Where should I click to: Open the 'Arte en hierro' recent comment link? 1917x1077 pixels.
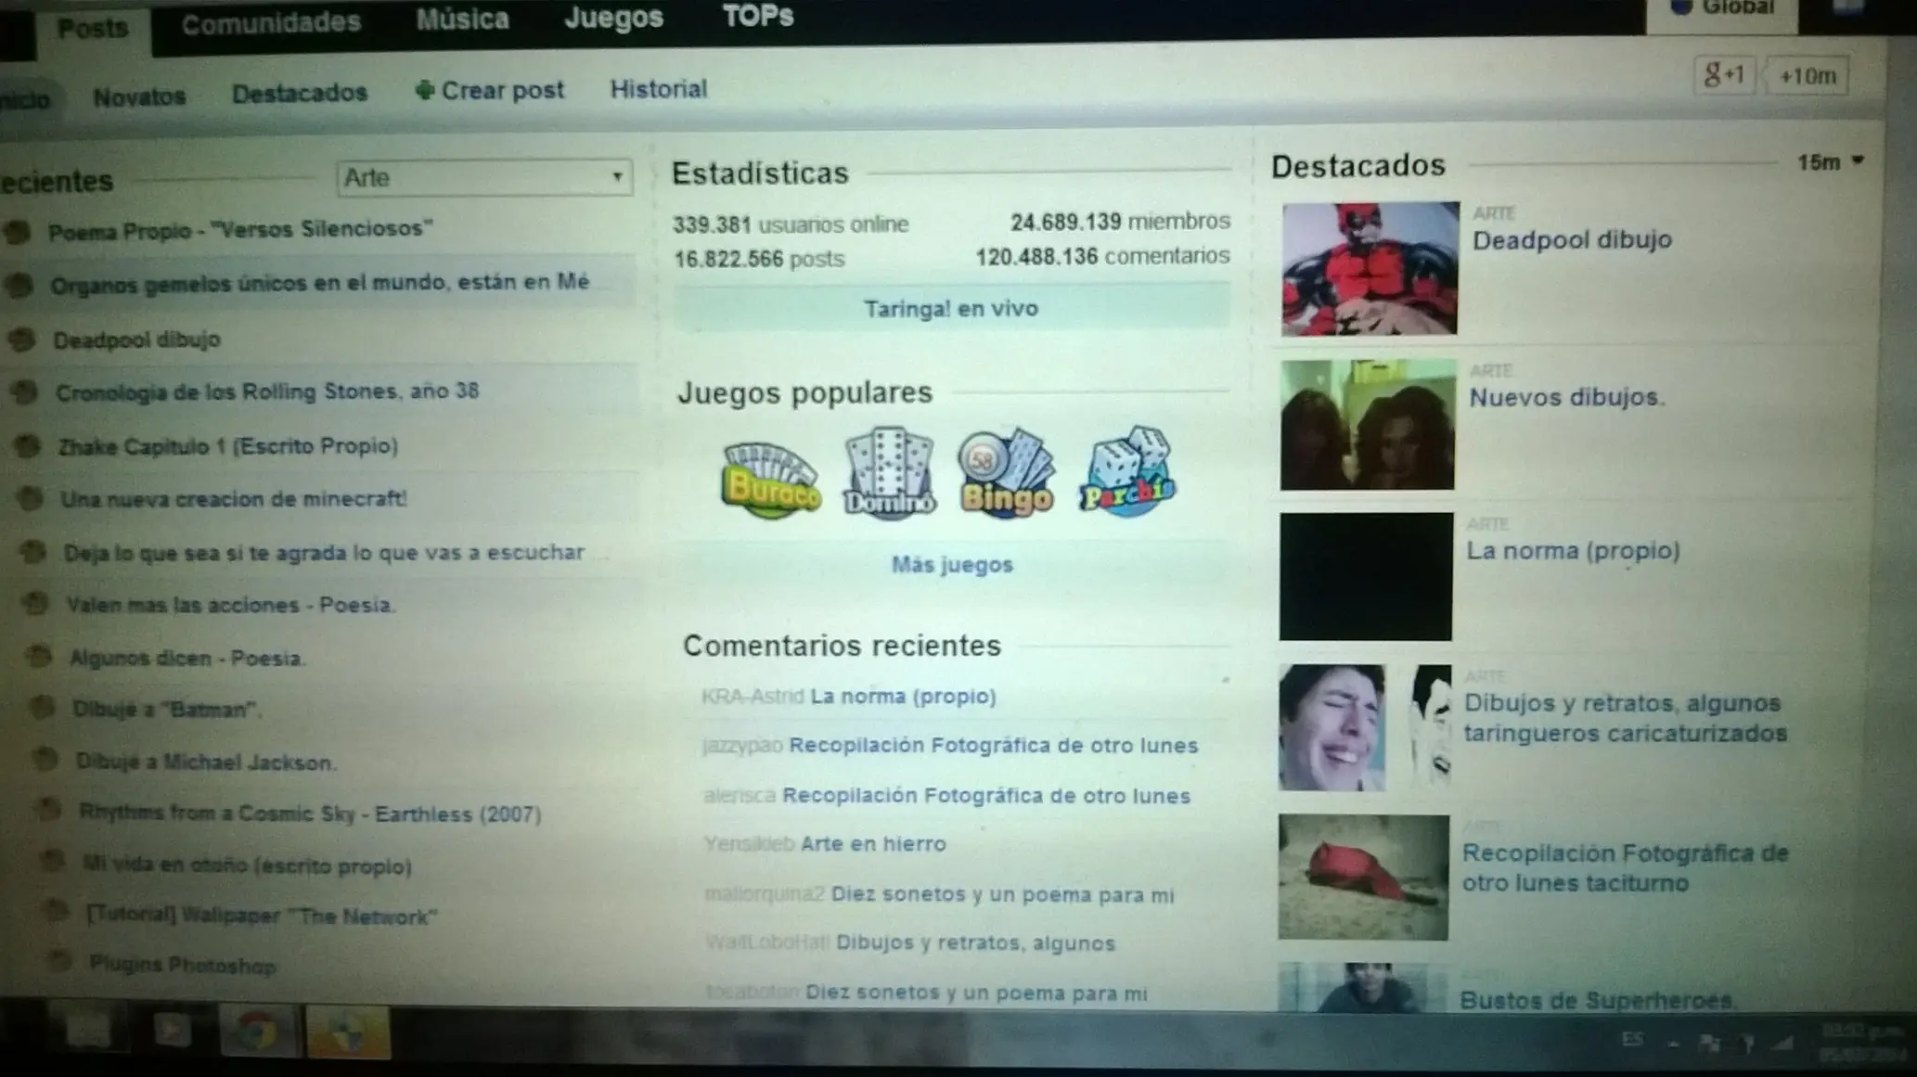coord(873,843)
